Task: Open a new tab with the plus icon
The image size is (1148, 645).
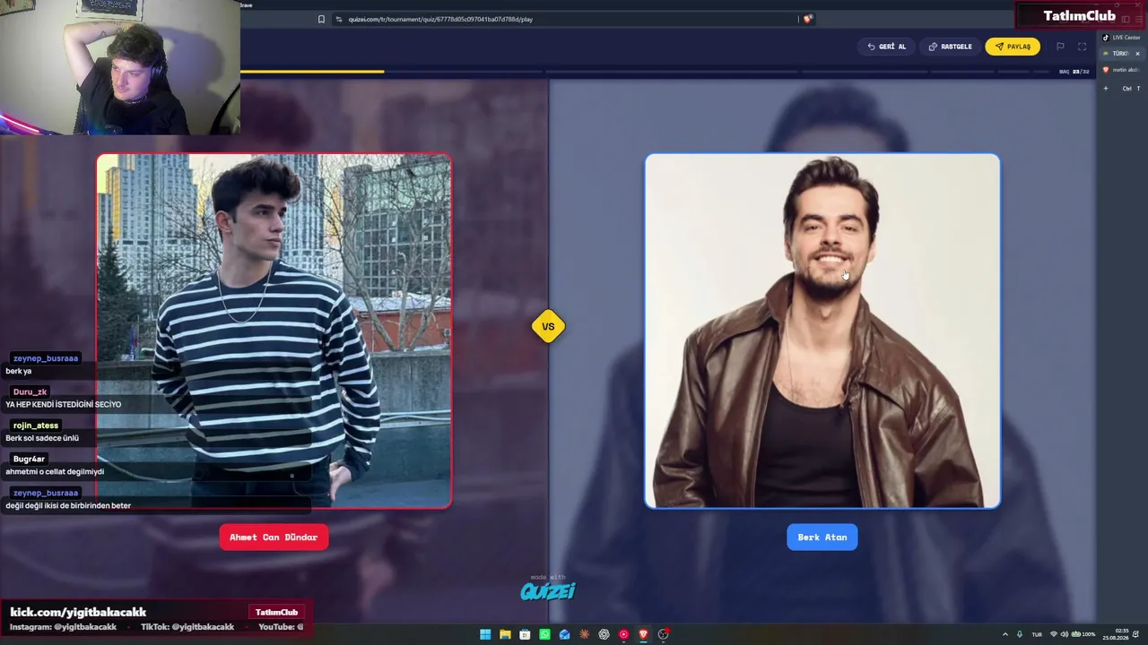Action: click(1106, 89)
